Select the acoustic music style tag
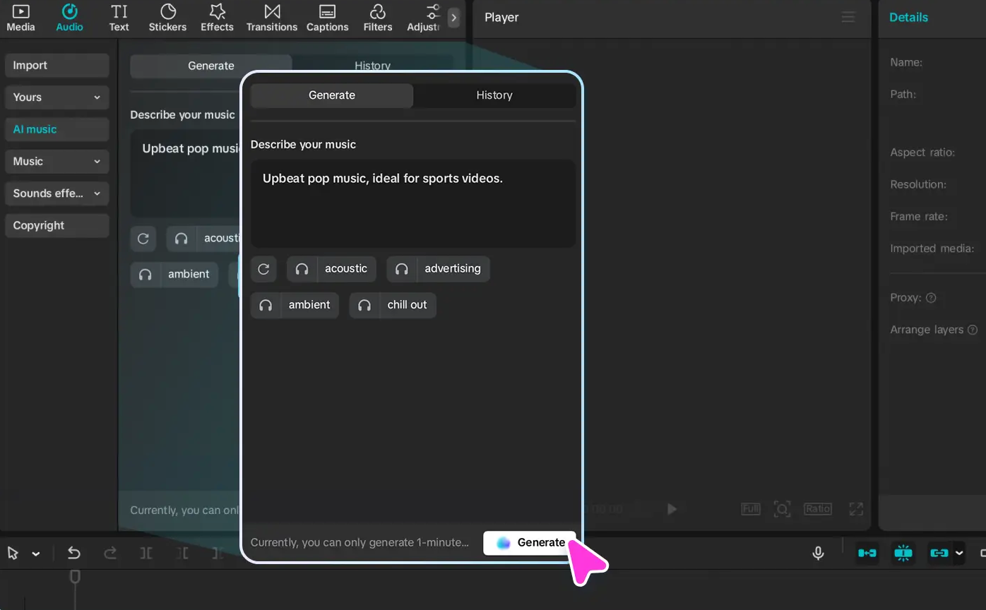Viewport: 986px width, 610px height. 331,269
